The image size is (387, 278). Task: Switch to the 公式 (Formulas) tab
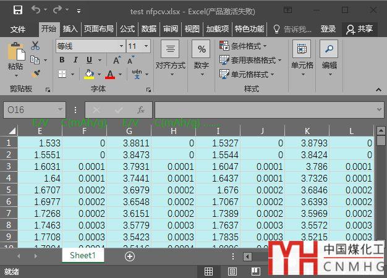[x=127, y=29]
